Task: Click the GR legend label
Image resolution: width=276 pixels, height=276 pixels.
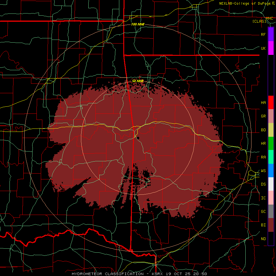Action: pos(263,116)
